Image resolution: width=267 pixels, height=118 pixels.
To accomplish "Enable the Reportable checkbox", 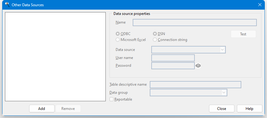I will pyautogui.click(x=111, y=99).
